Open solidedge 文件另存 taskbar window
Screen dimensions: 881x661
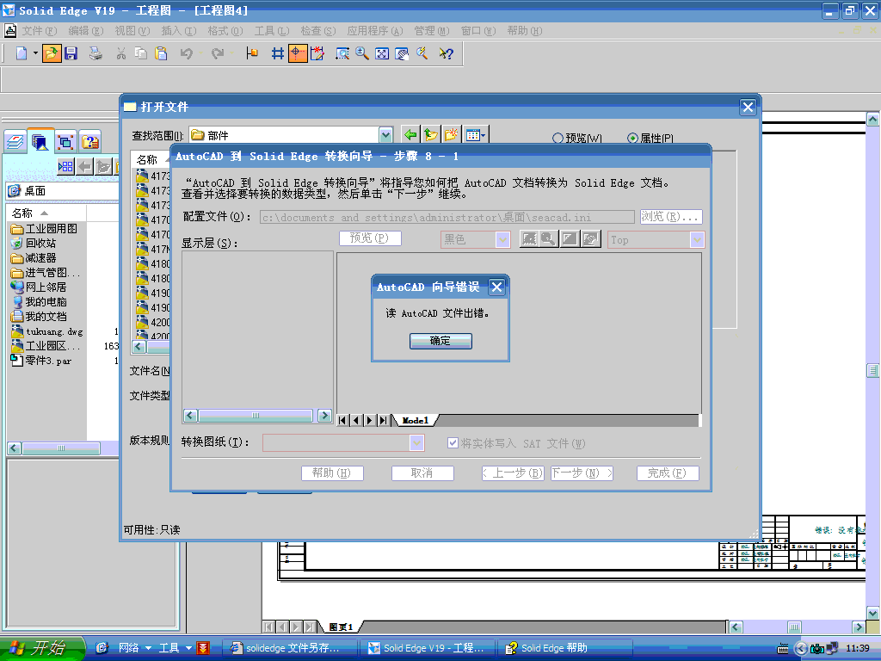(291, 648)
